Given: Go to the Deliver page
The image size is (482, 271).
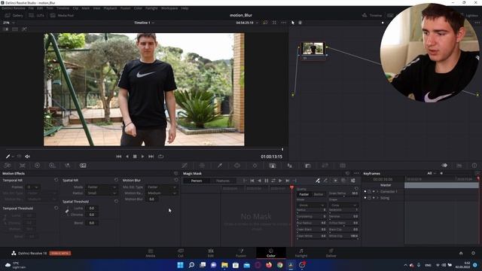Looking at the screenshot, I should click(331, 253).
